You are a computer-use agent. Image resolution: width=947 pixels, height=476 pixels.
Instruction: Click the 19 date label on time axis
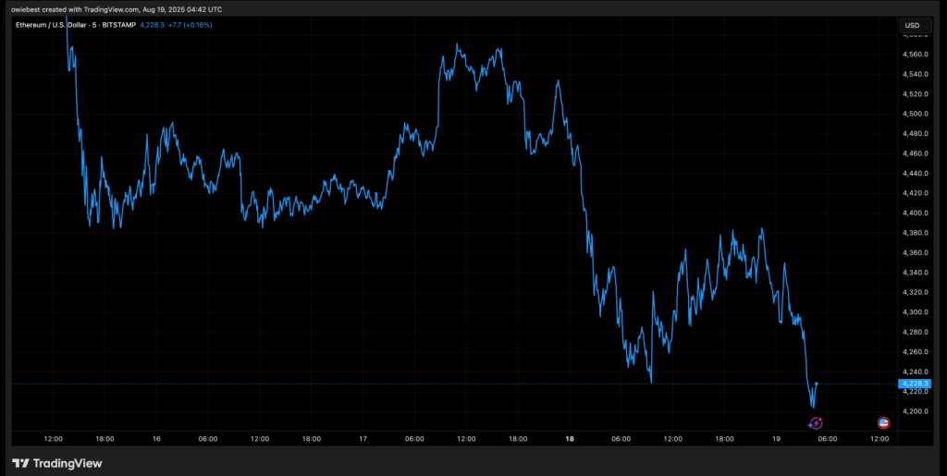click(x=776, y=439)
